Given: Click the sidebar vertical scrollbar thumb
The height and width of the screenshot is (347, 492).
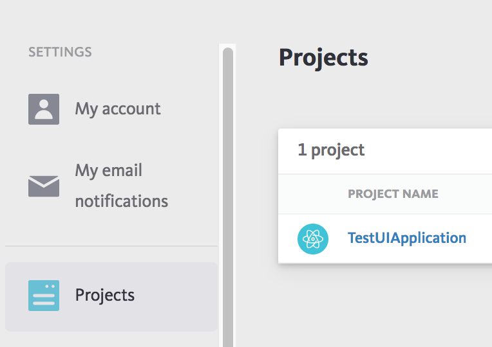Looking at the screenshot, I should coord(228,197).
